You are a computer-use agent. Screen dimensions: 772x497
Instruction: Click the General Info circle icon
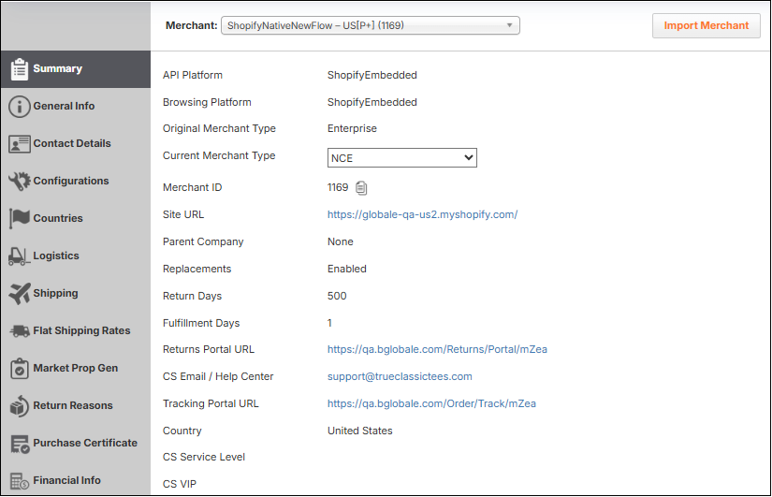(20, 107)
